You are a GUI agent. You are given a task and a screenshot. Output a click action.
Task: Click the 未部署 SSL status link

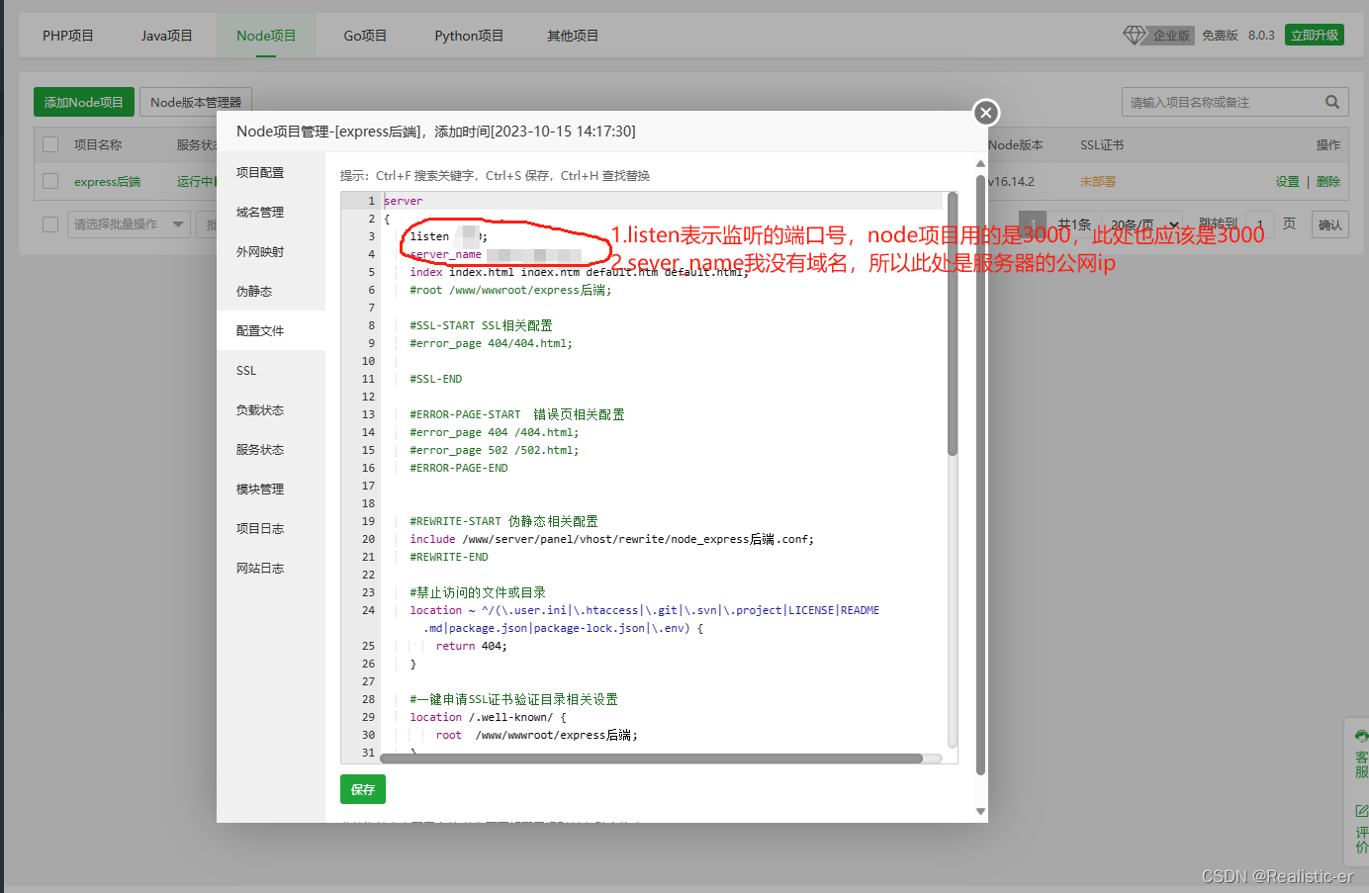tap(1098, 182)
